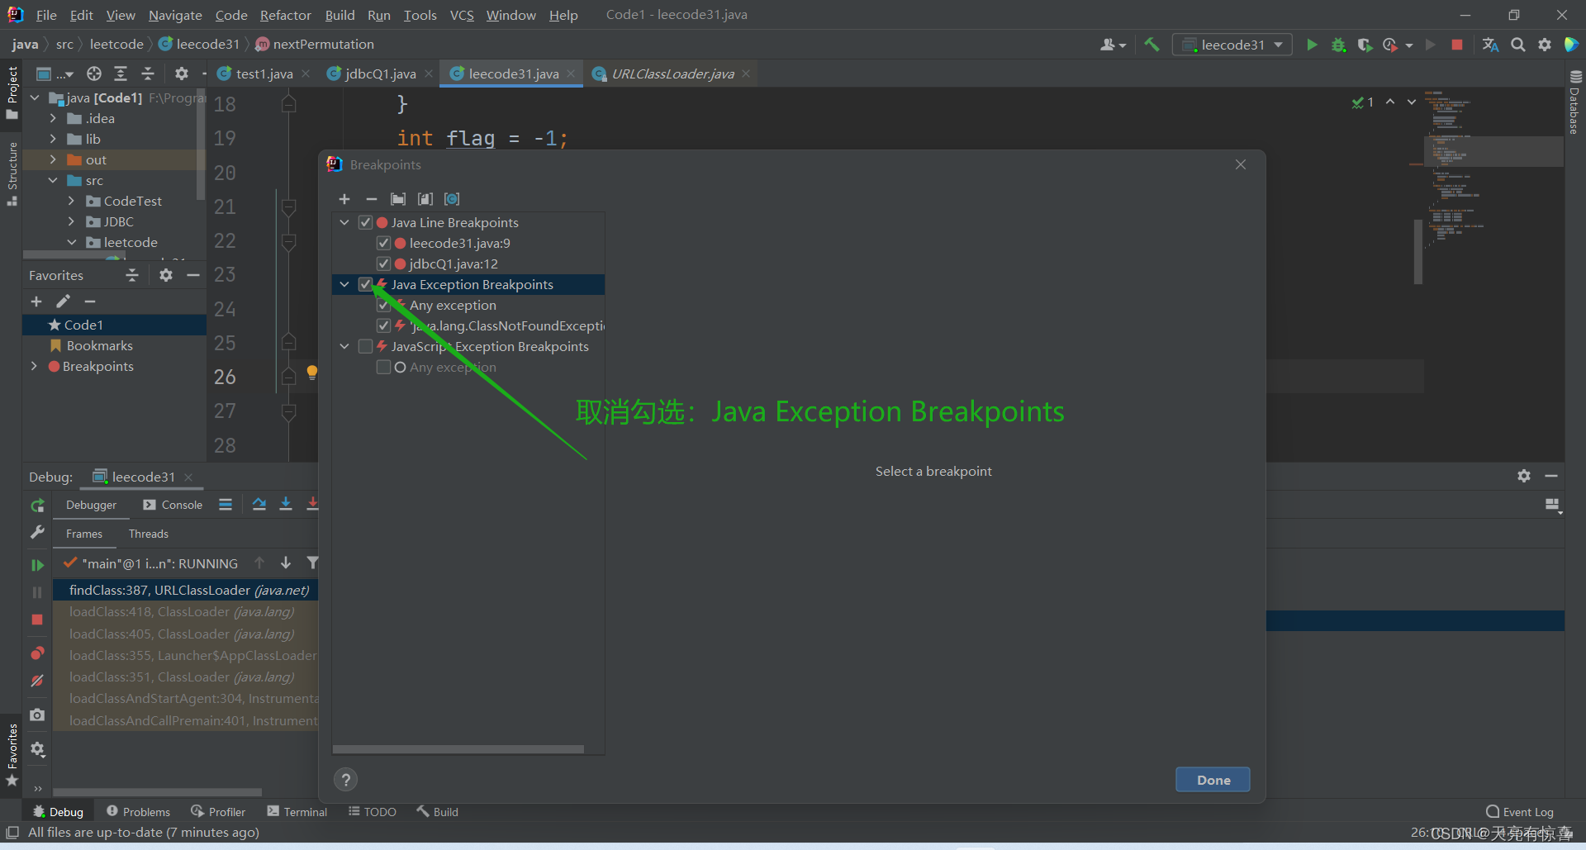
Task: Check JavaScript Exception Breakpoints checkbox
Action: (x=365, y=346)
